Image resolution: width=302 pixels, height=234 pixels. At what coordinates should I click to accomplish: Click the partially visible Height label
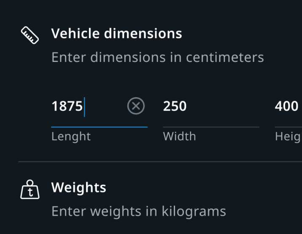coord(288,136)
